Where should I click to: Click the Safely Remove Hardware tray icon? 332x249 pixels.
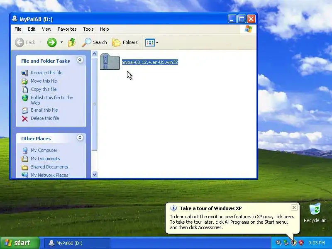coord(286,243)
